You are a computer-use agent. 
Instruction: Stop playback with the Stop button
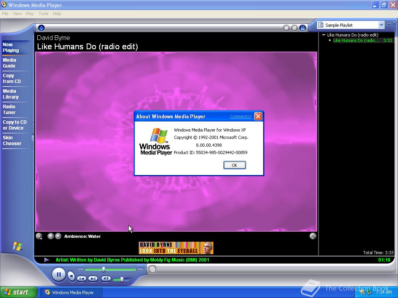click(72, 276)
